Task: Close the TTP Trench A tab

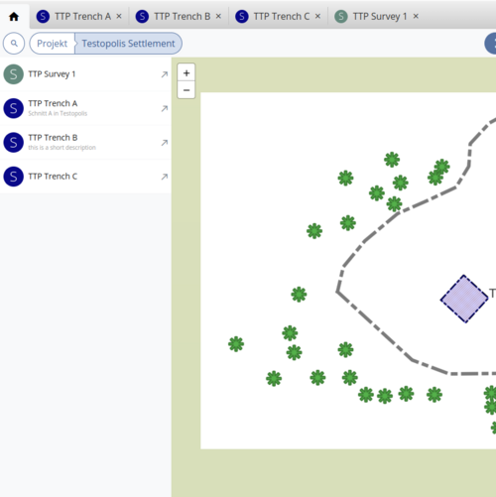Action: click(119, 16)
